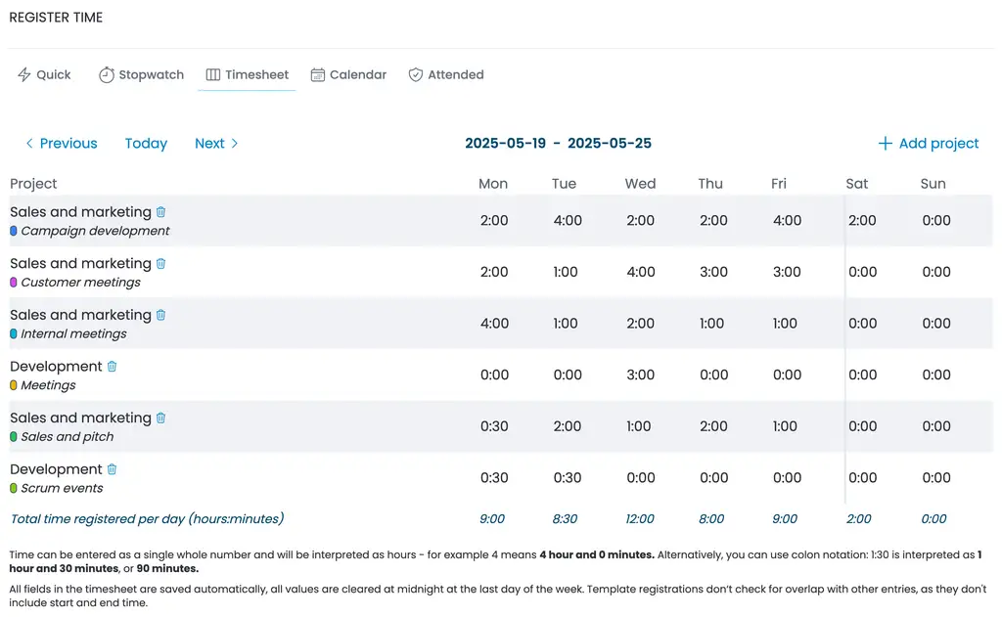The height and width of the screenshot is (617, 1002).
Task: Switch to the Attended tab
Action: [x=446, y=75]
